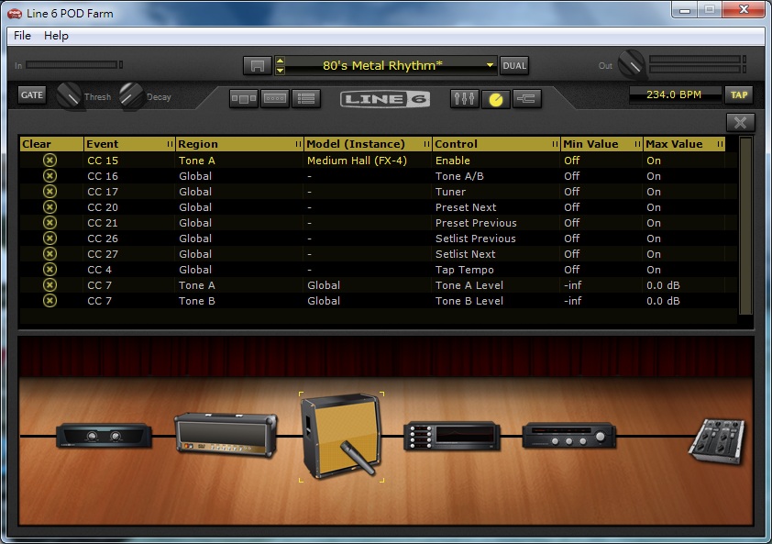Tap the TAP tempo button

(x=738, y=94)
